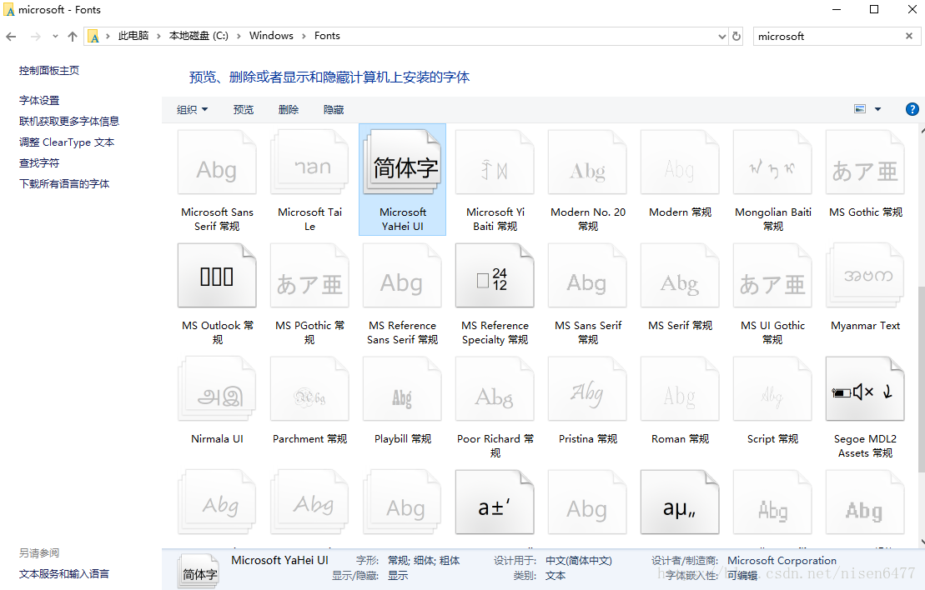Open the 查找字符 link
The width and height of the screenshot is (925, 590).
(x=39, y=163)
